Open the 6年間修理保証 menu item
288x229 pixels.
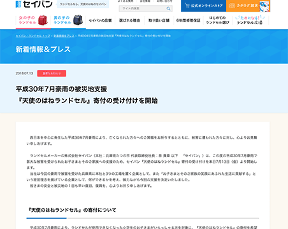click(x=188, y=20)
